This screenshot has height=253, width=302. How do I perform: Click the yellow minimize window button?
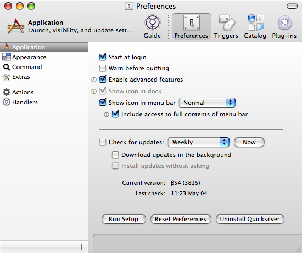(20, 6)
